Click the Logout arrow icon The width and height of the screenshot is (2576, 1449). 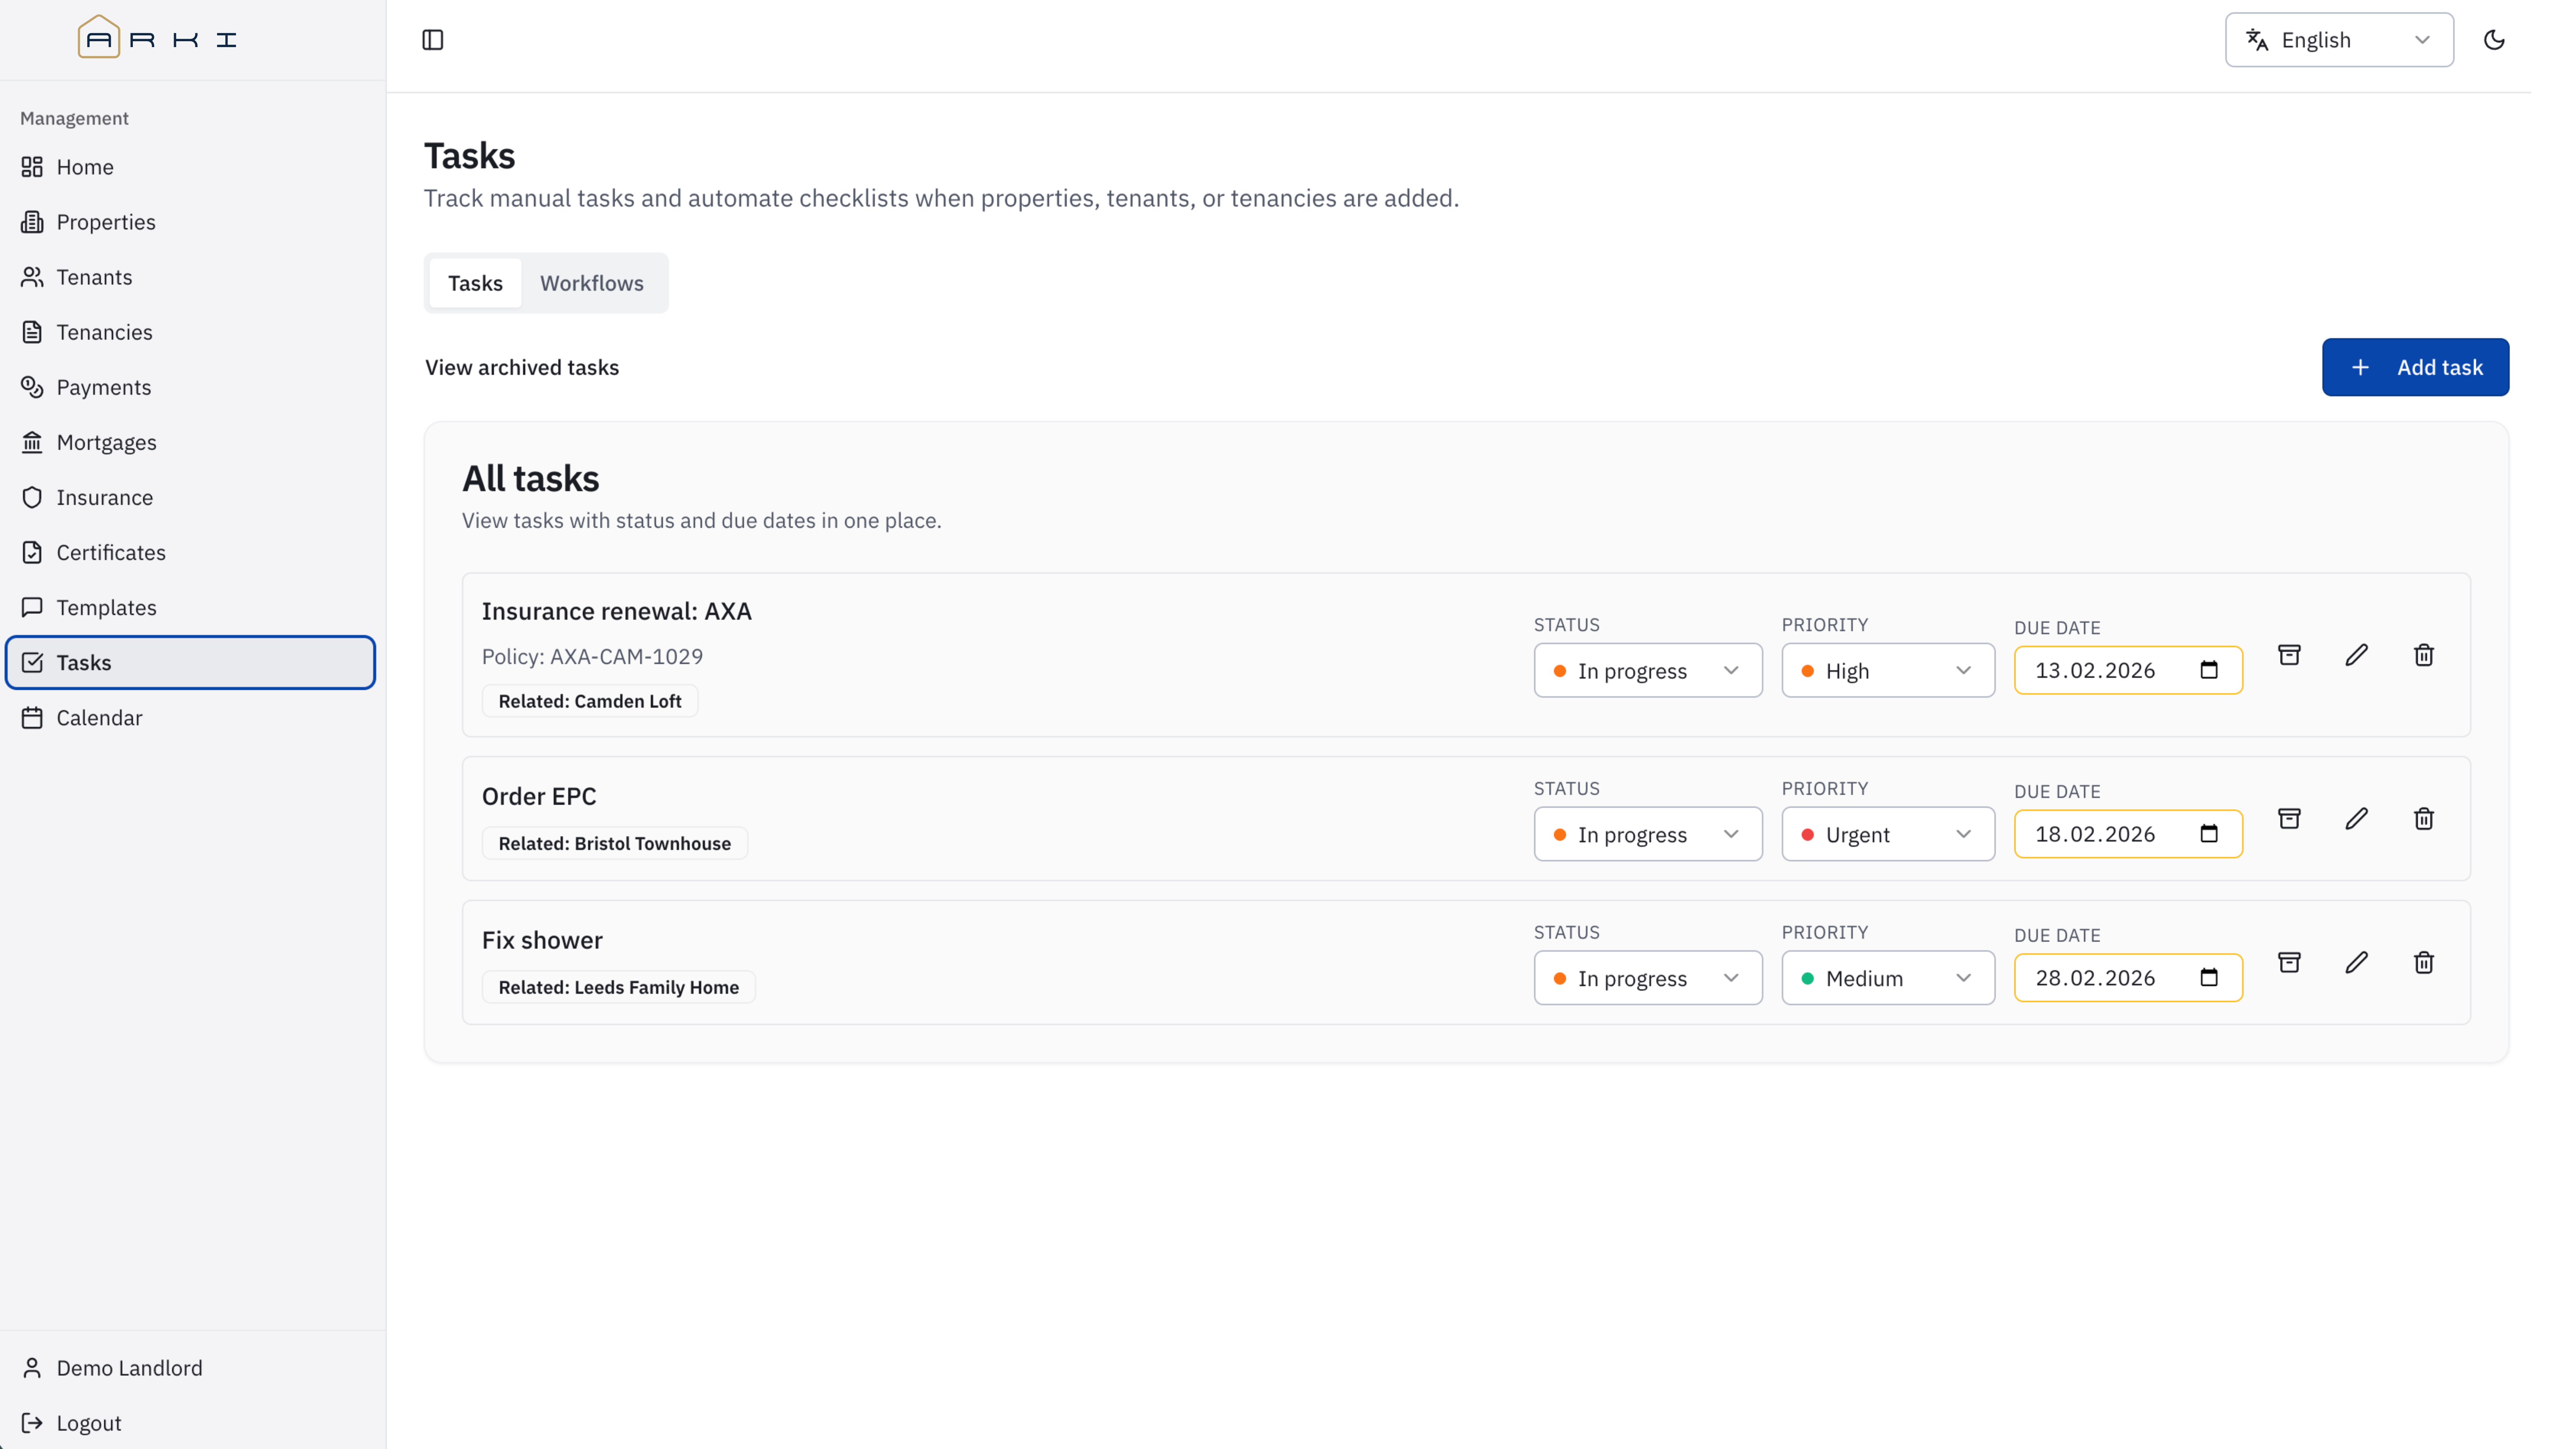point(32,1423)
